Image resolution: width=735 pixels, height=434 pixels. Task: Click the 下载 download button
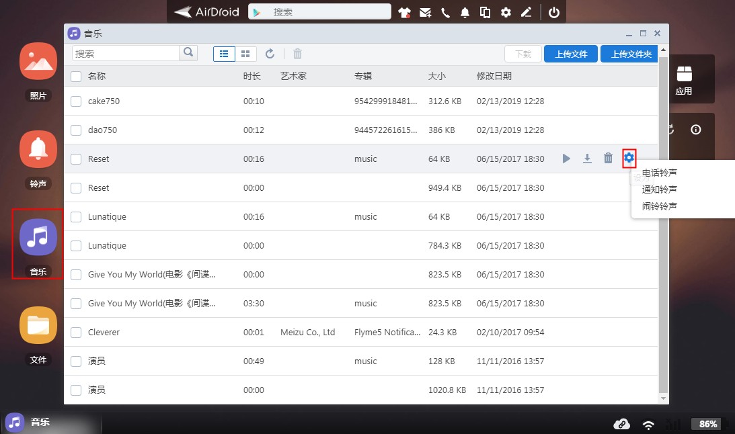tap(523, 54)
